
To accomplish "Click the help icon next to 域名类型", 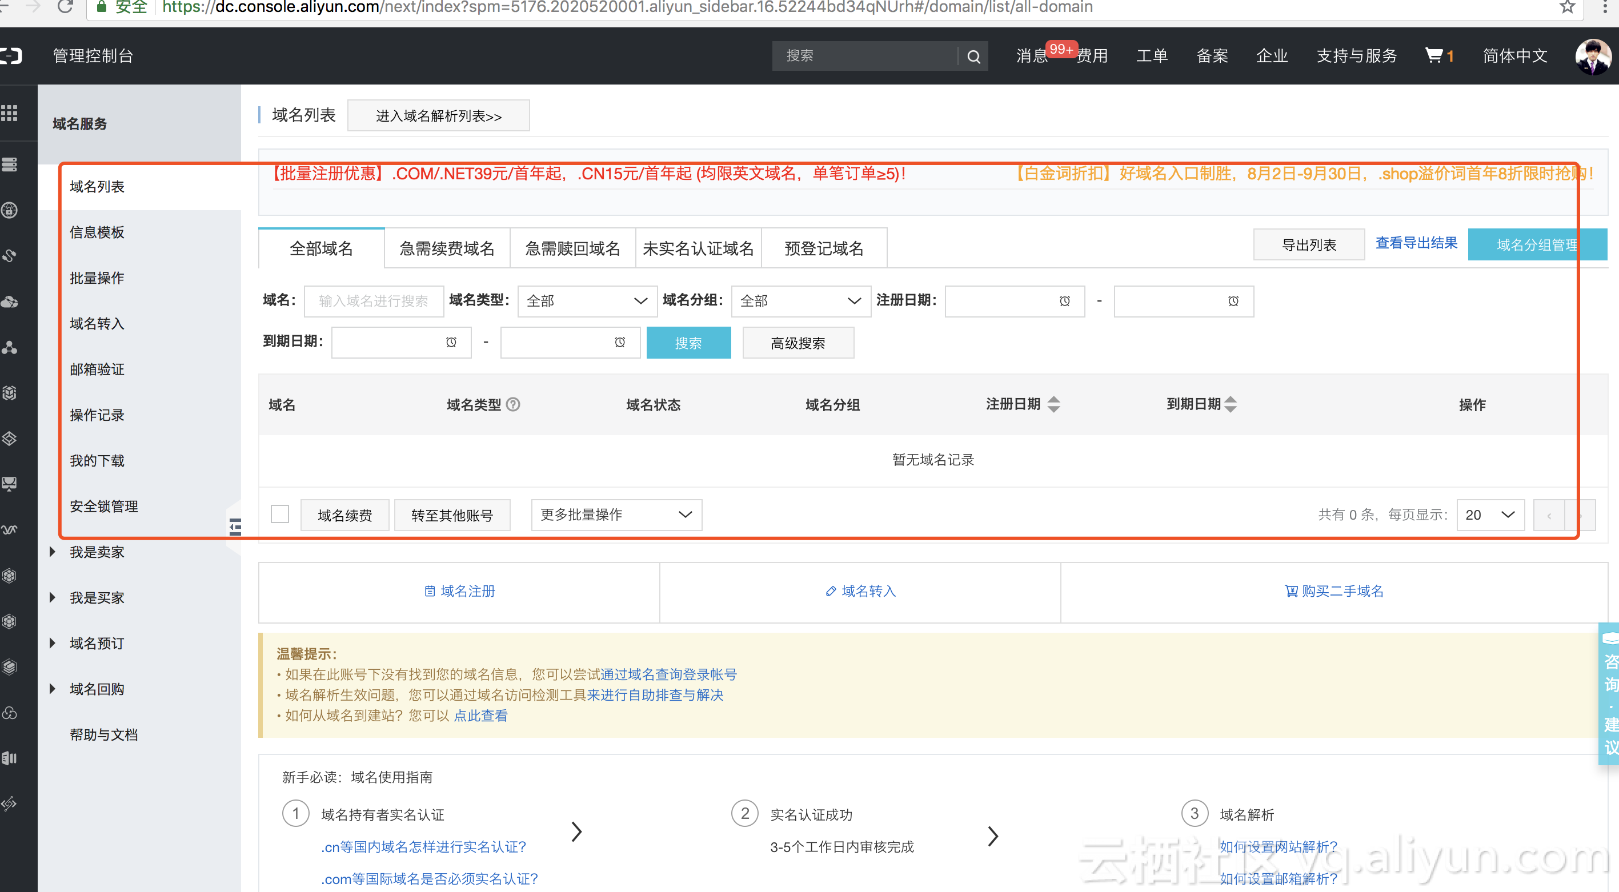I will (x=513, y=404).
